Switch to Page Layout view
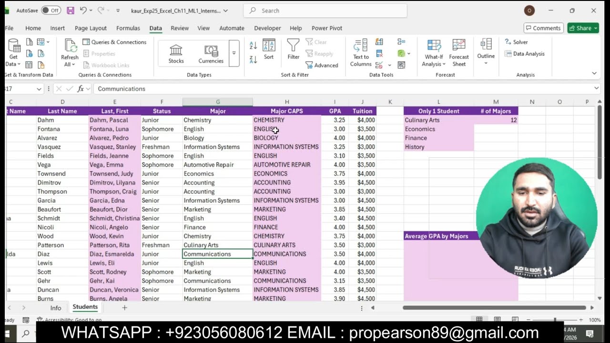The height and width of the screenshot is (343, 610). (497, 320)
